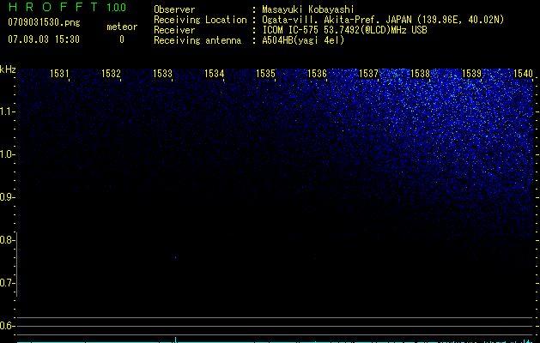Click the Receiver label
This screenshot has height=343, width=540.
[x=174, y=30]
